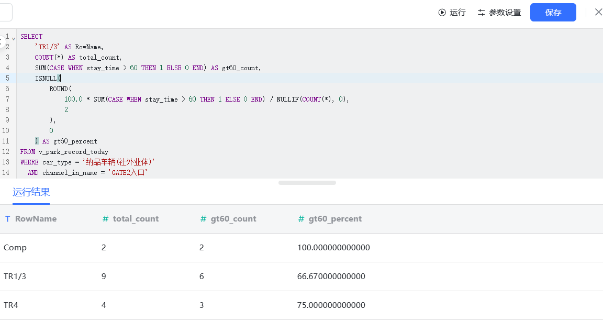Image resolution: width=603 pixels, height=332 pixels.
Task: Click the horizontal scrollbar under the editor
Action: pyautogui.click(x=307, y=183)
